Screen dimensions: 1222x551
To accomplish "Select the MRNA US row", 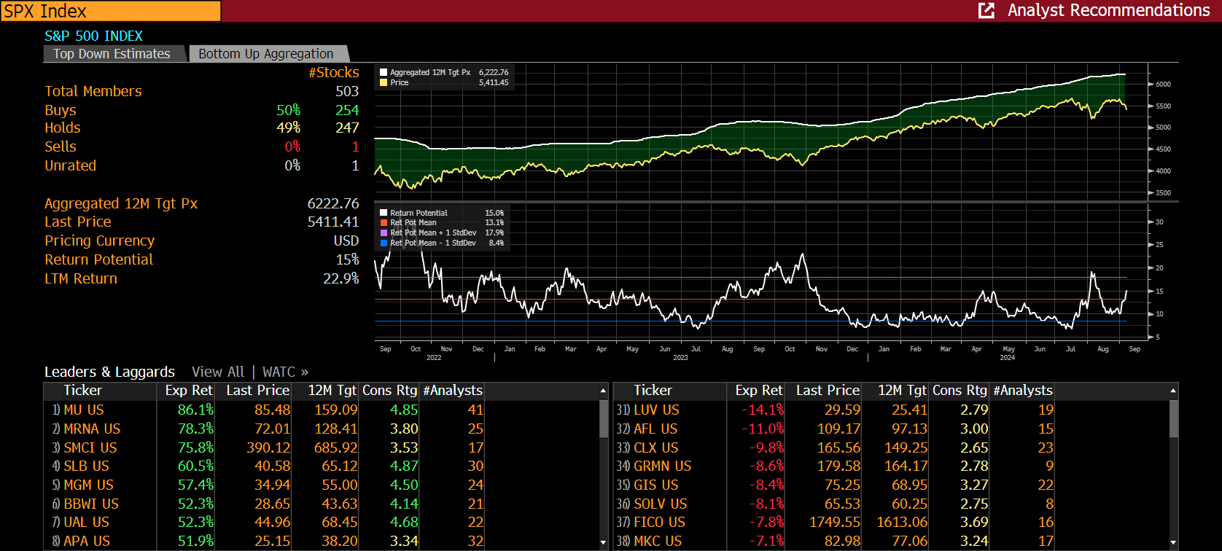I will [322, 429].
